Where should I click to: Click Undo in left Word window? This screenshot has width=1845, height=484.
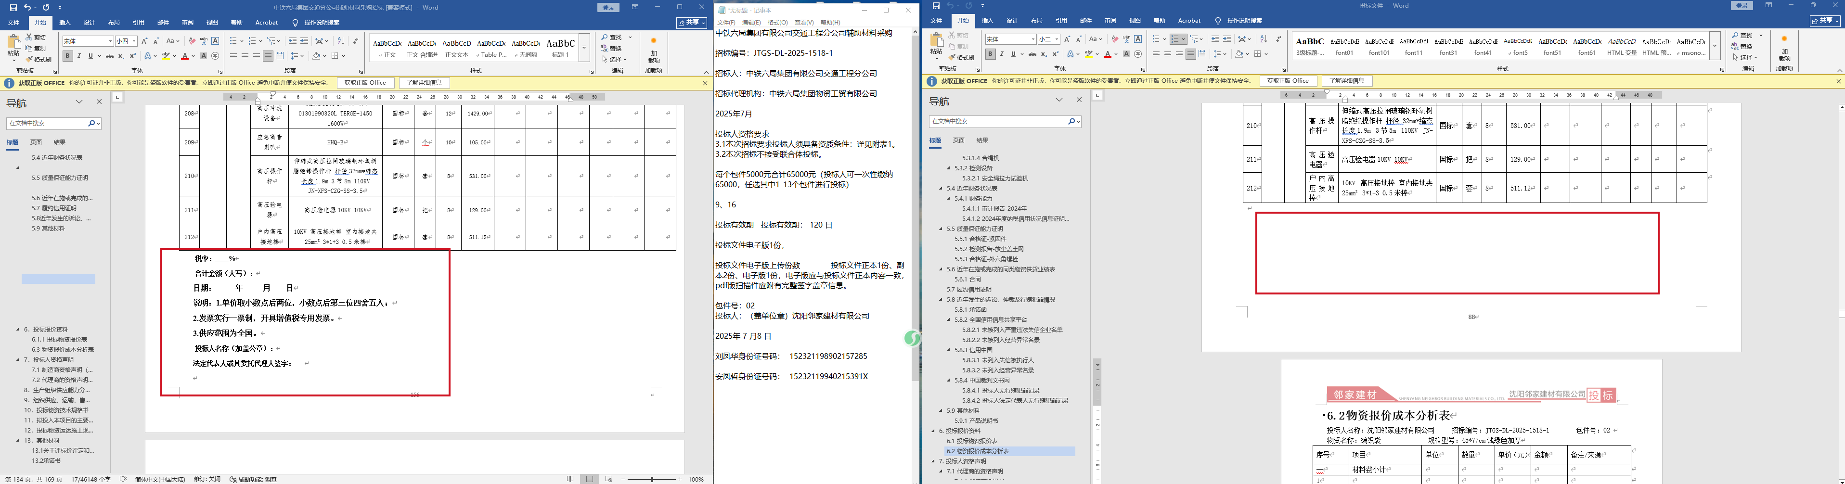click(27, 7)
